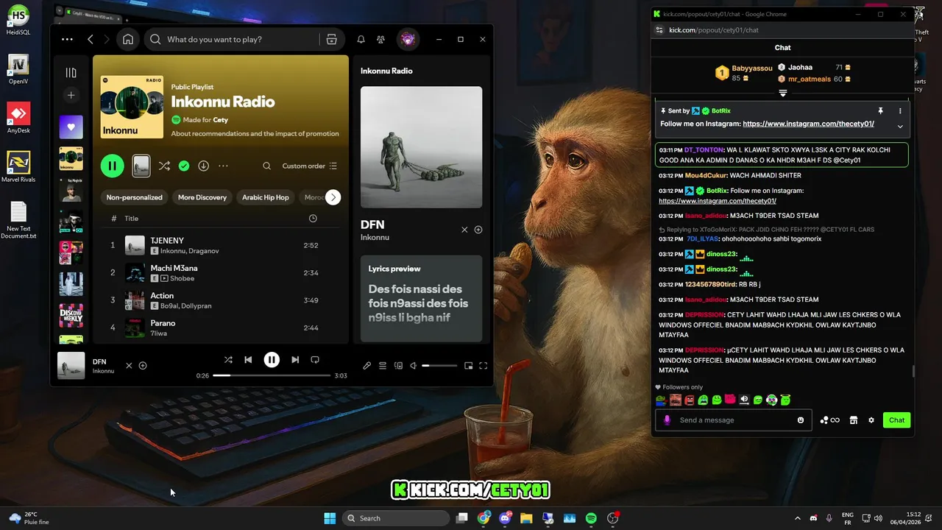Open the miniplayer icon
The height and width of the screenshot is (530, 942).
[468, 366]
